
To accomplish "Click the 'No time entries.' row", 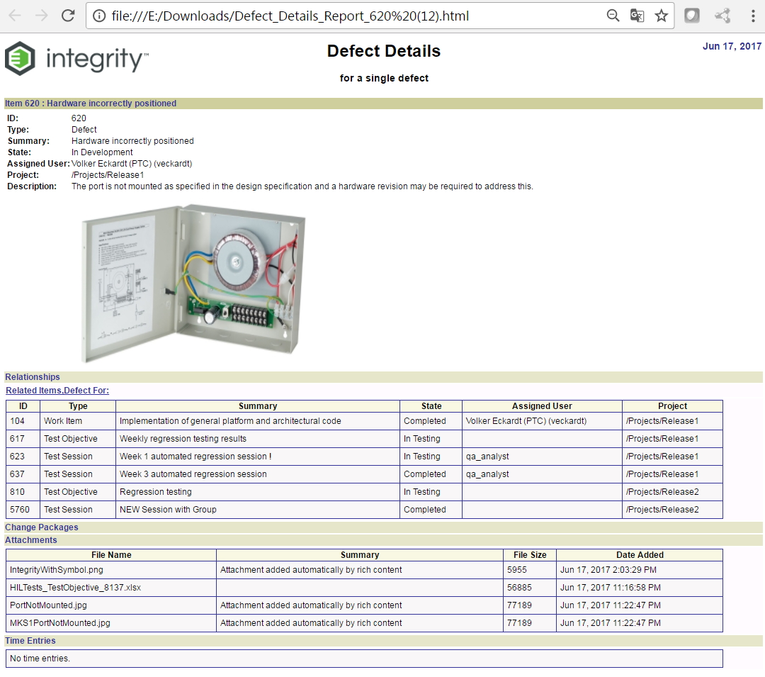I will [365, 659].
